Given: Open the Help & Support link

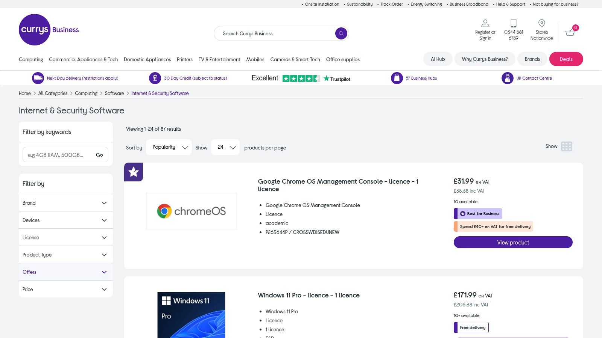Looking at the screenshot, I should (511, 4).
